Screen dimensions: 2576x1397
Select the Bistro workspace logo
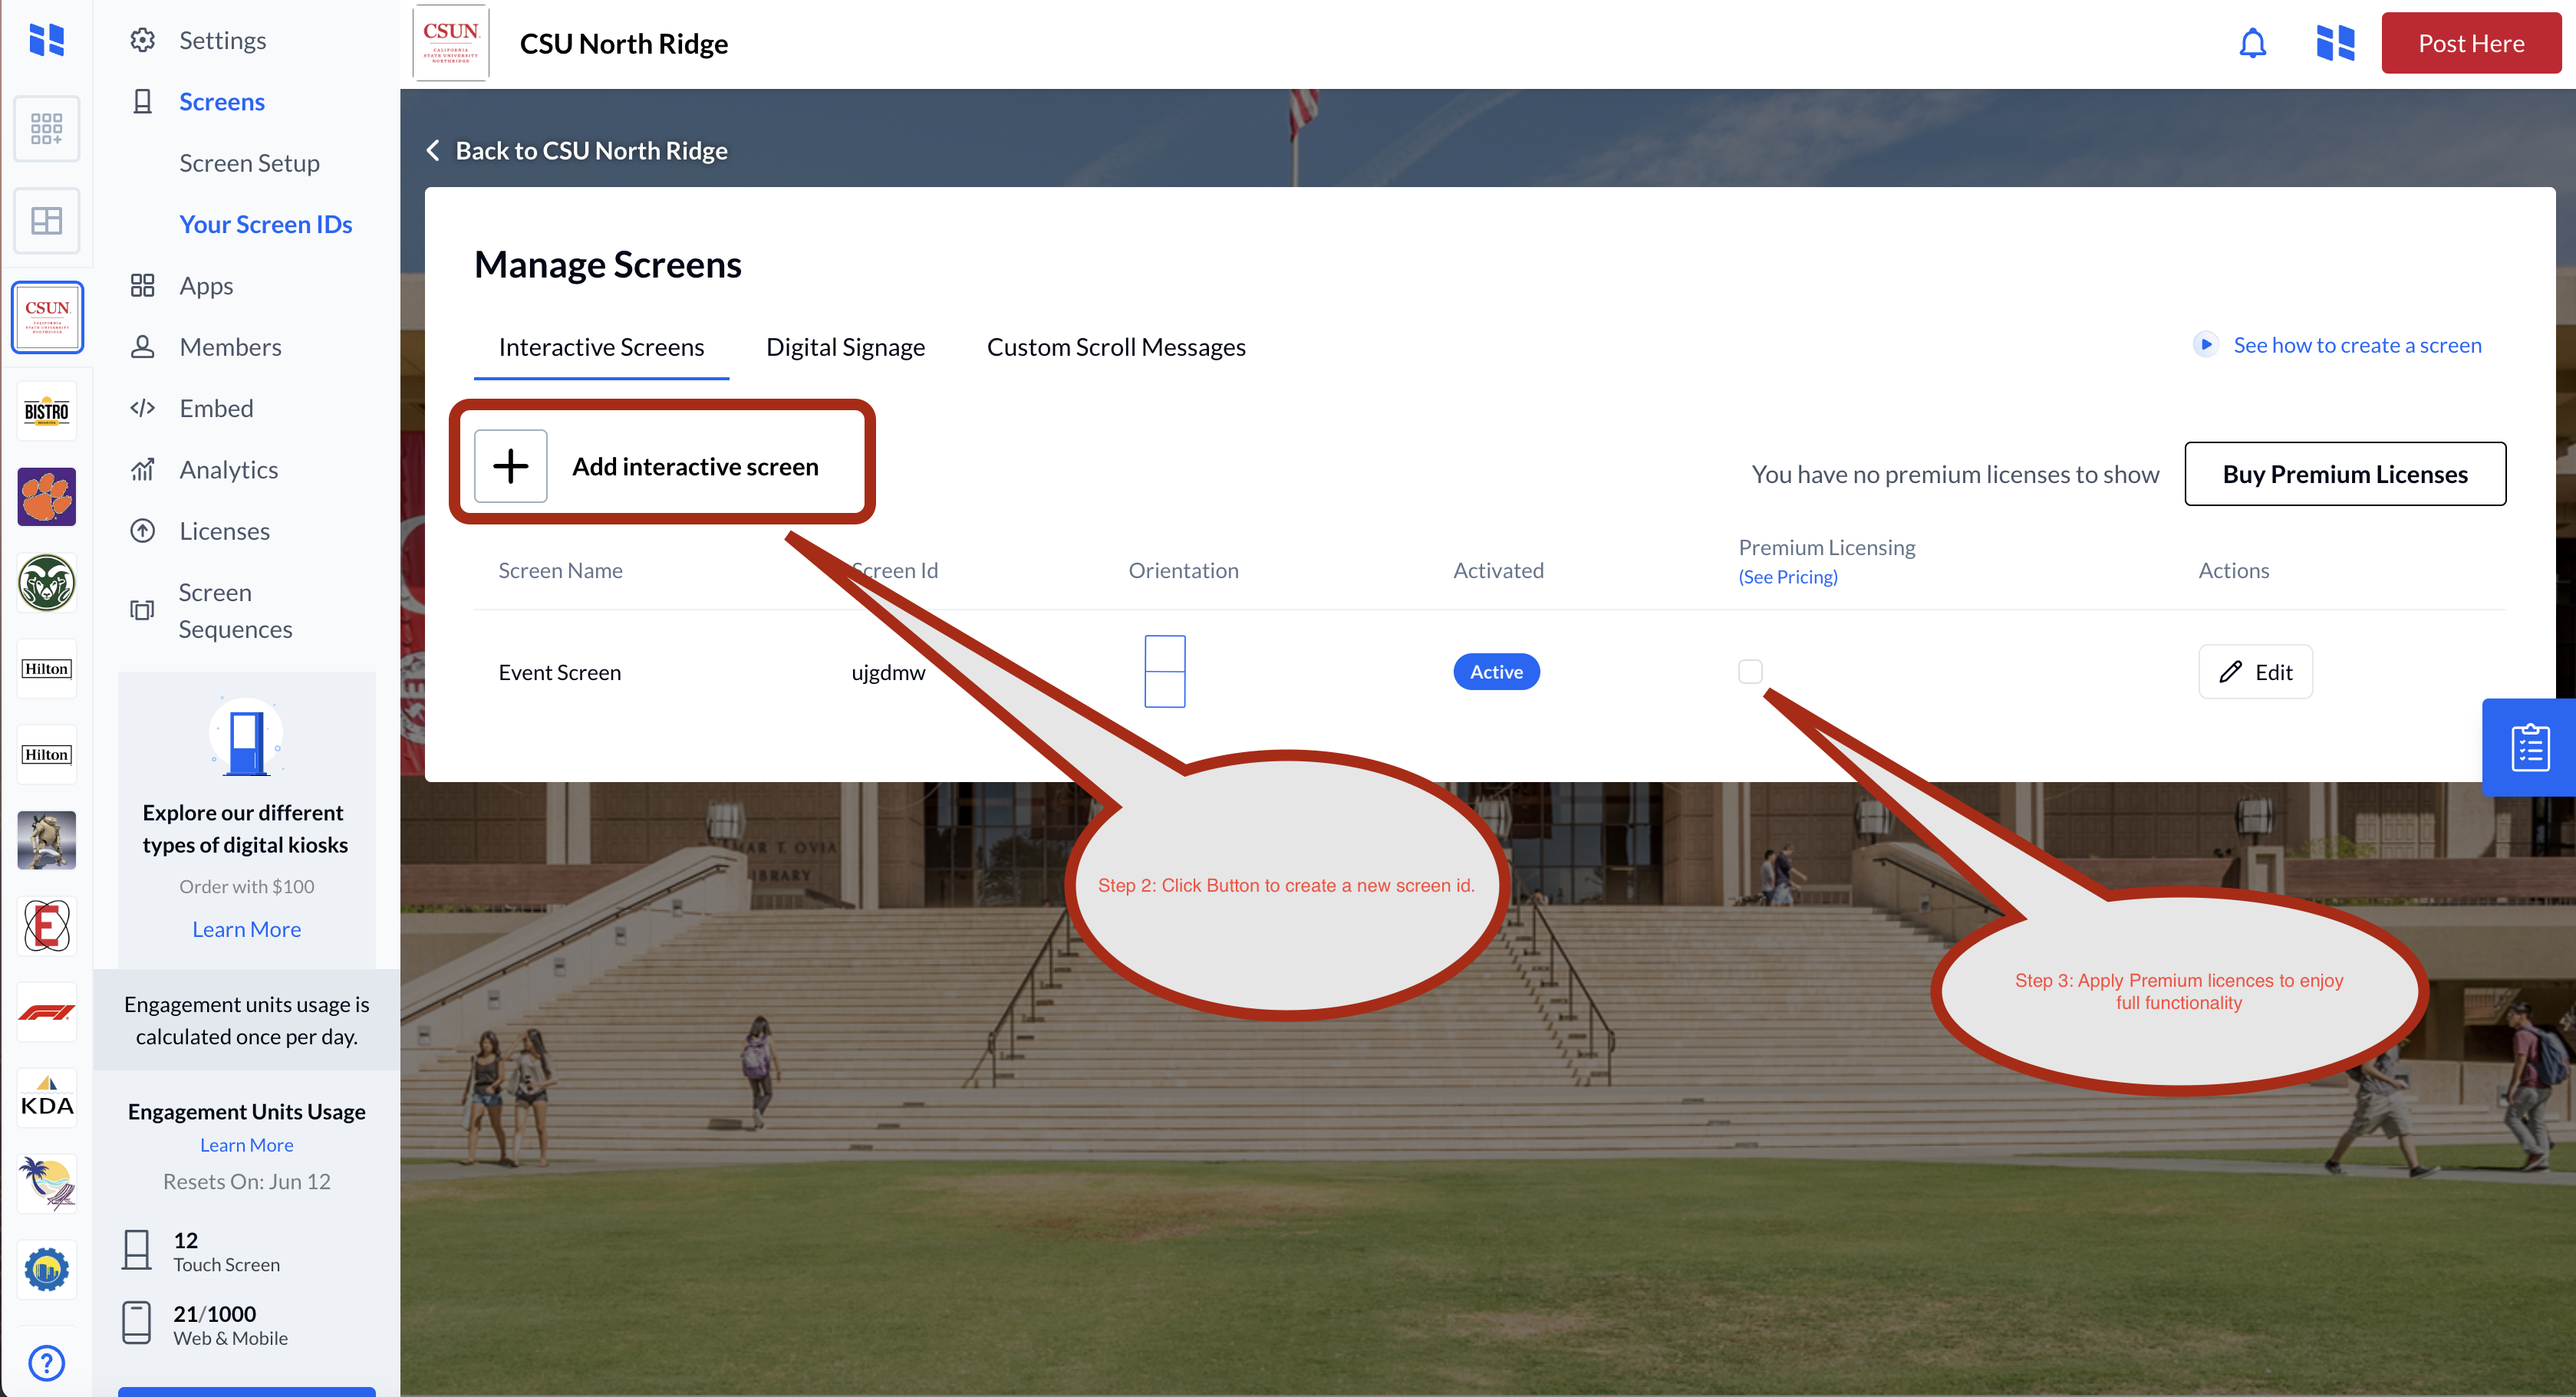[46, 411]
